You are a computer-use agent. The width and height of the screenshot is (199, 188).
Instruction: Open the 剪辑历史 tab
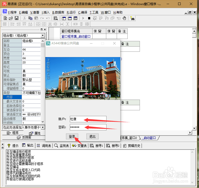(x=132, y=146)
